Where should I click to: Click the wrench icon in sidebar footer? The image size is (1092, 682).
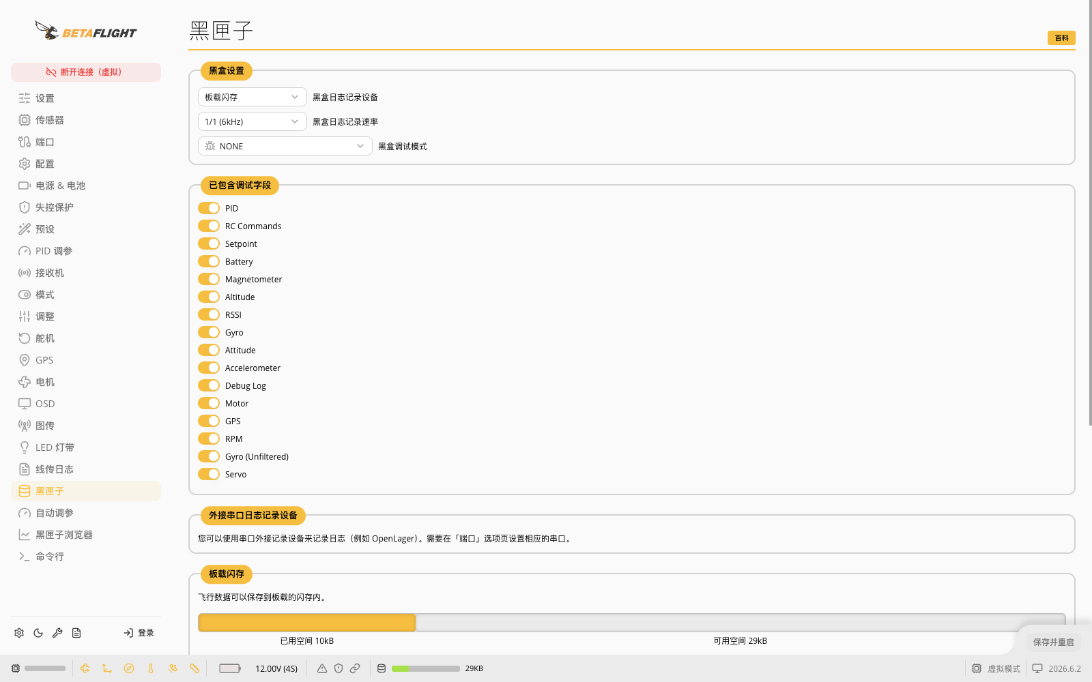tap(57, 633)
